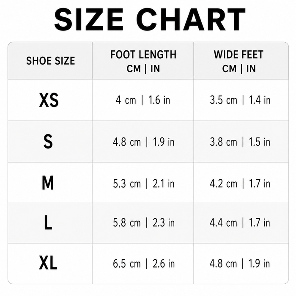Click the 4 cm | 1.6 in cell
Viewport: 296px width, 296px height.
pos(143,100)
